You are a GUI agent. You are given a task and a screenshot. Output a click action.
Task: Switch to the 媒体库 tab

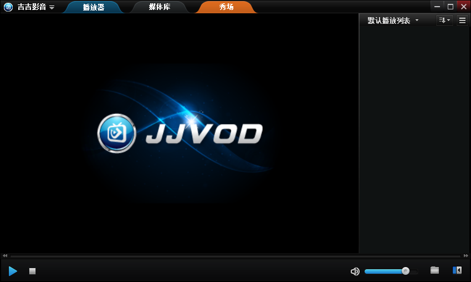(160, 7)
